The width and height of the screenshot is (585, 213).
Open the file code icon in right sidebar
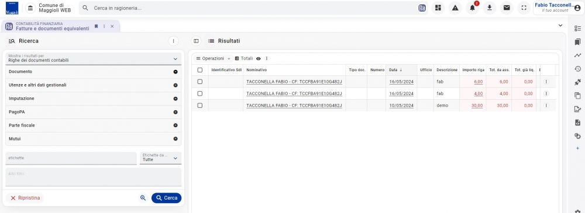coord(578,123)
